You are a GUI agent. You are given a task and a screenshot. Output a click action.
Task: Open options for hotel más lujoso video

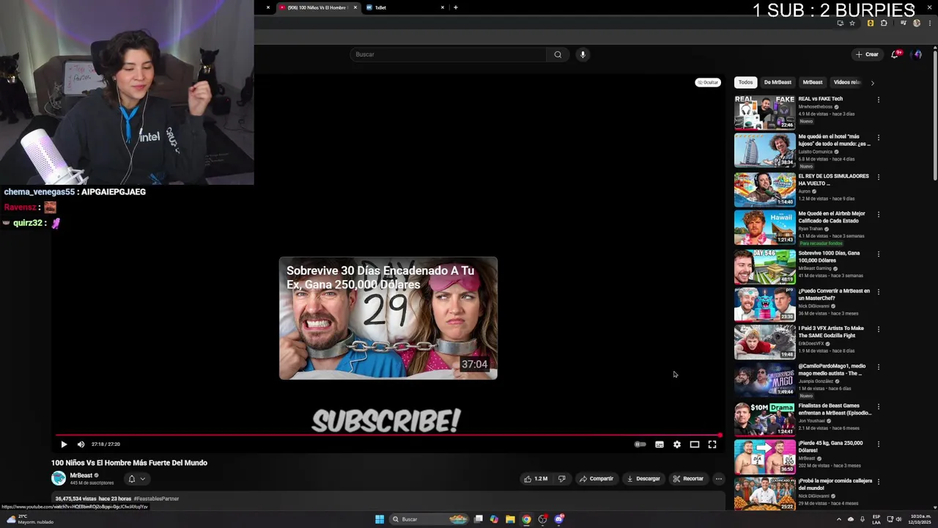pyautogui.click(x=879, y=137)
